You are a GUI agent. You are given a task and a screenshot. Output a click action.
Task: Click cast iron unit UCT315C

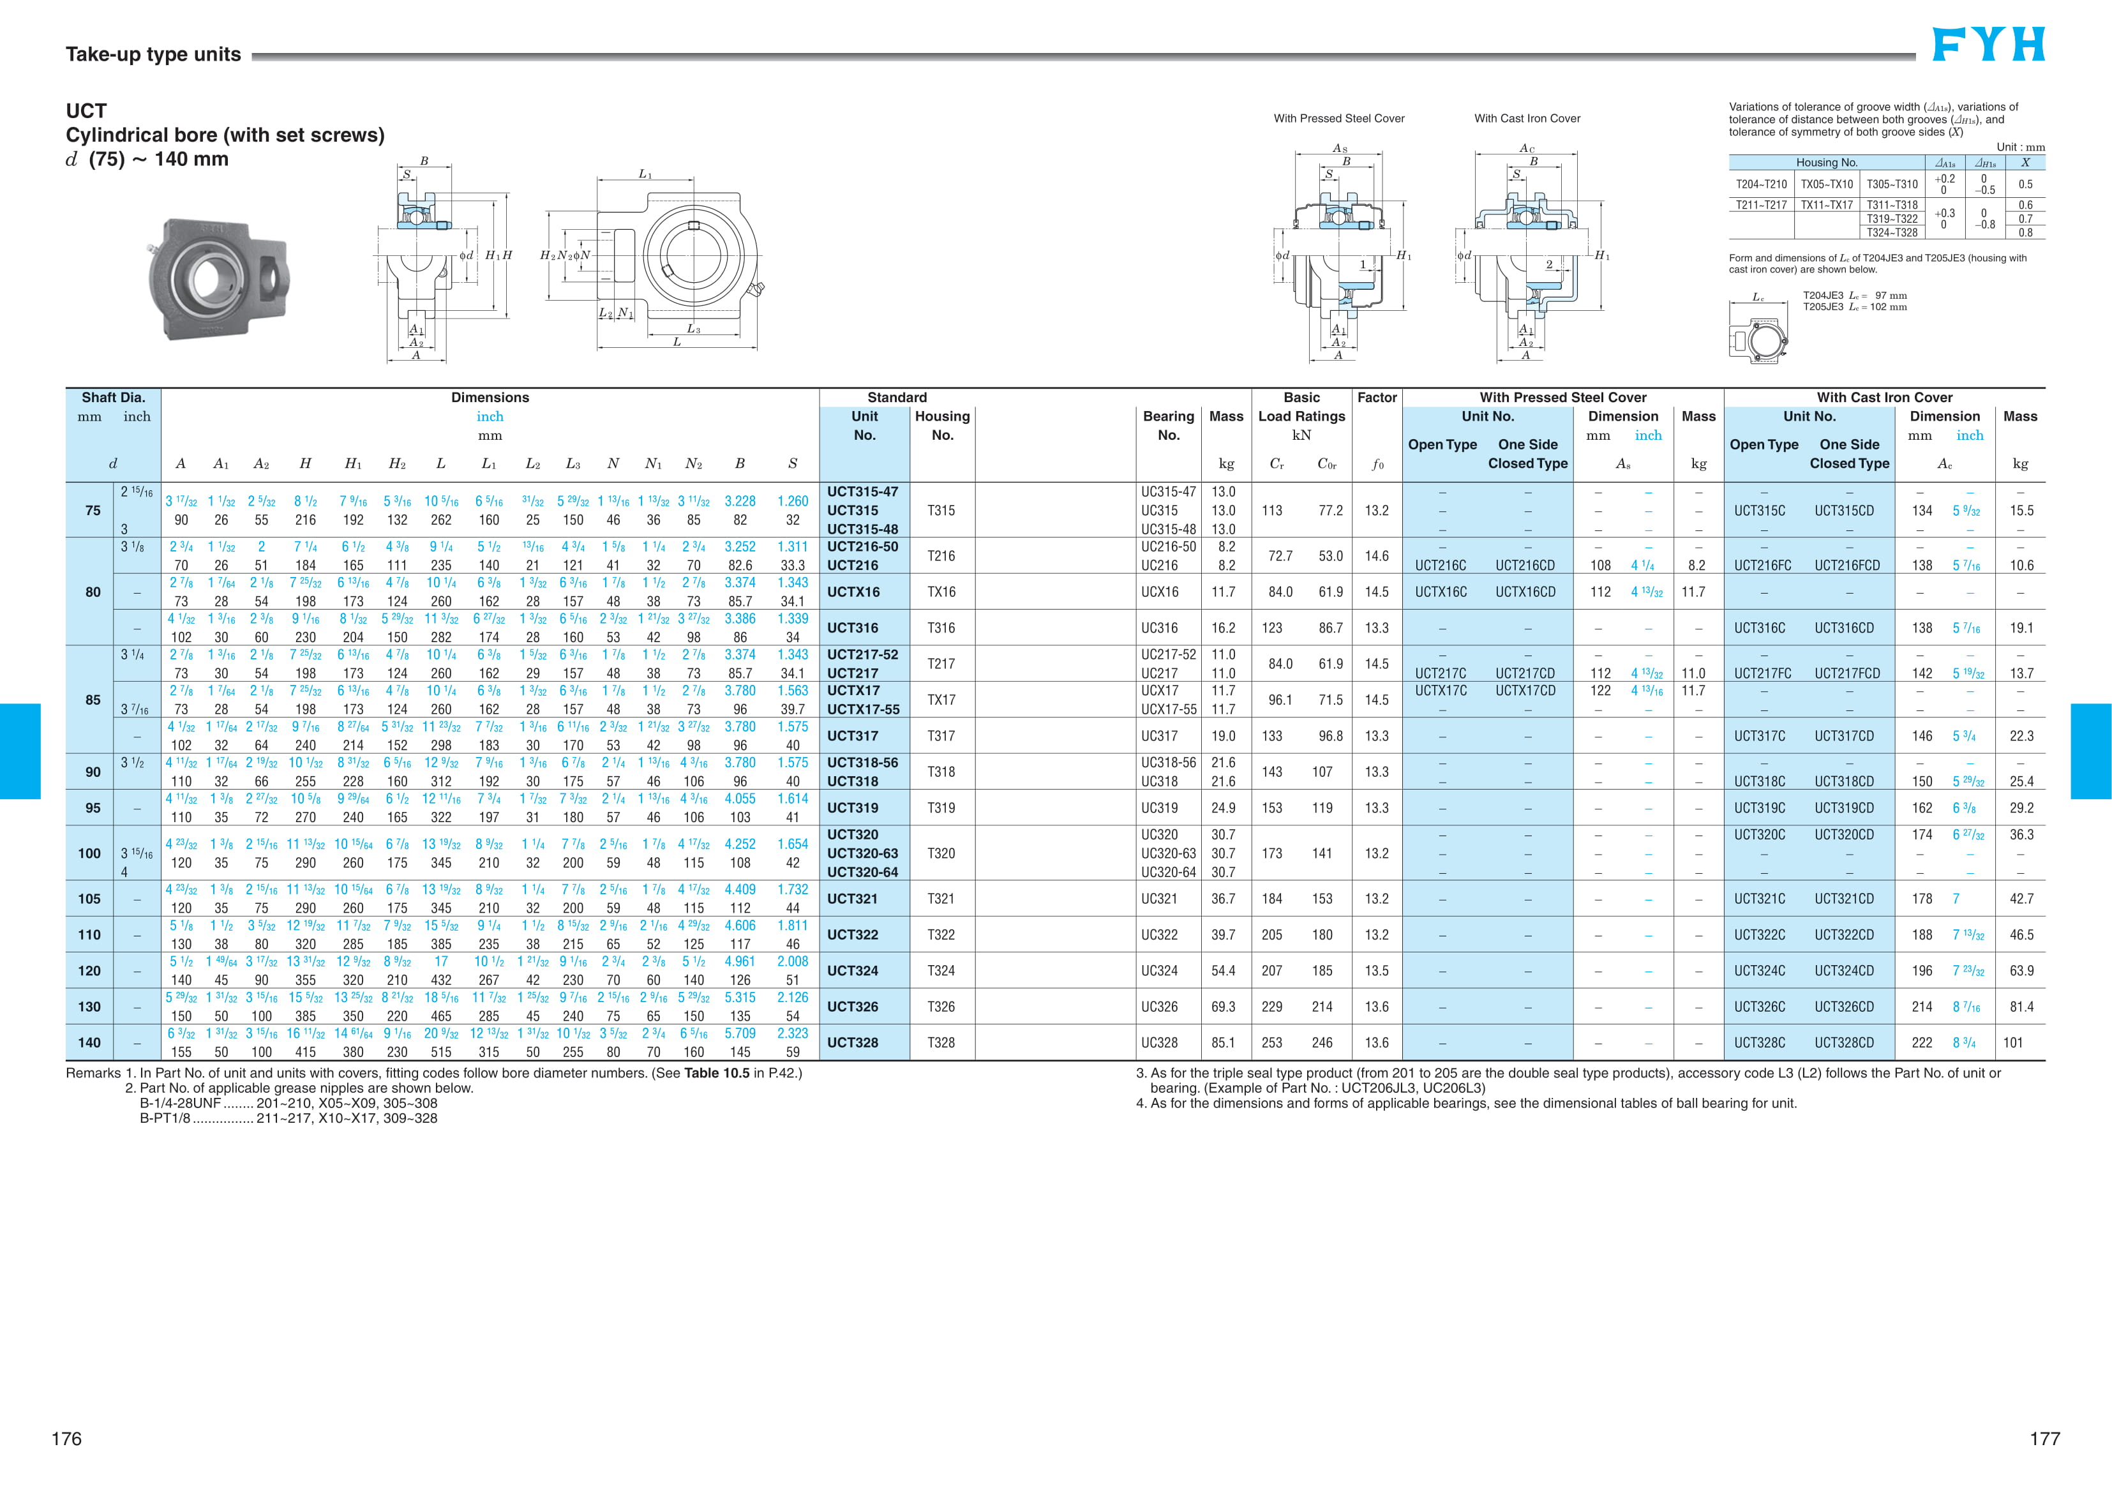(1760, 511)
